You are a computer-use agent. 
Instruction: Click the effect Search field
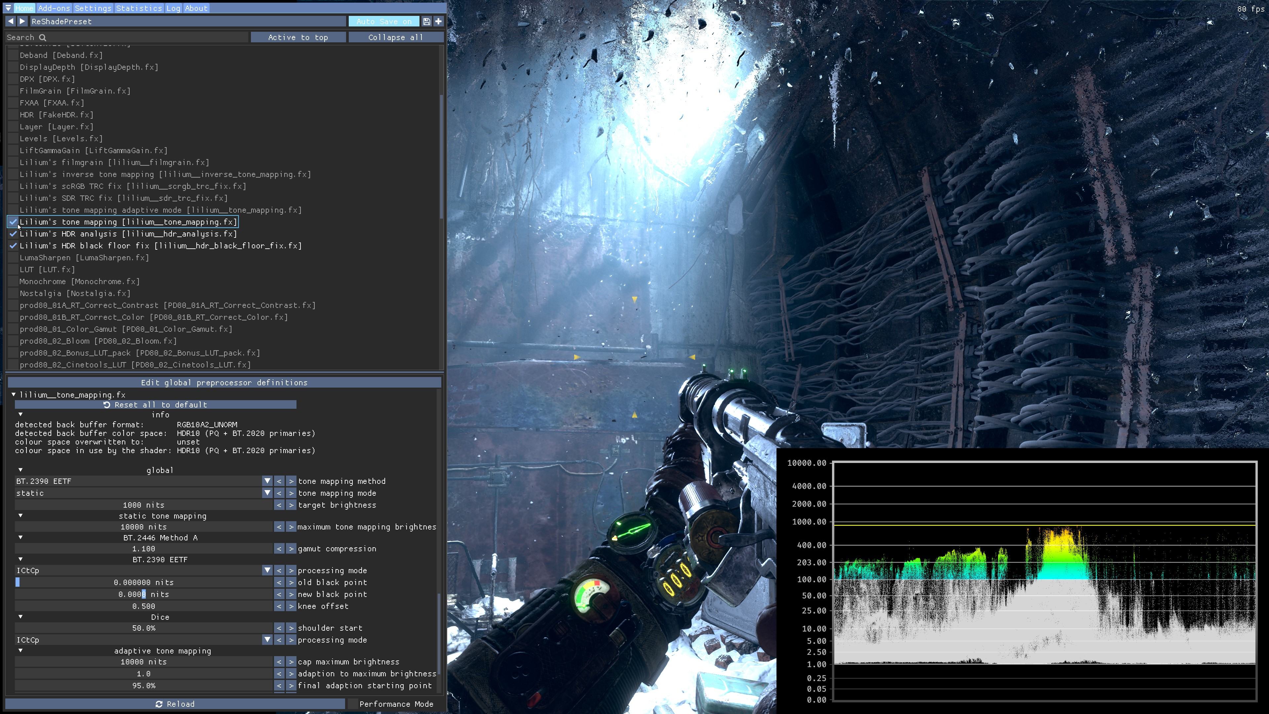[x=127, y=37]
